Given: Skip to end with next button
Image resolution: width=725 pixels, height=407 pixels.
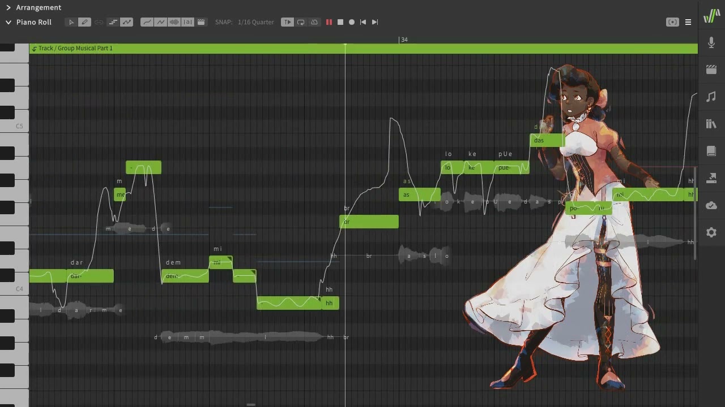Looking at the screenshot, I should point(374,22).
